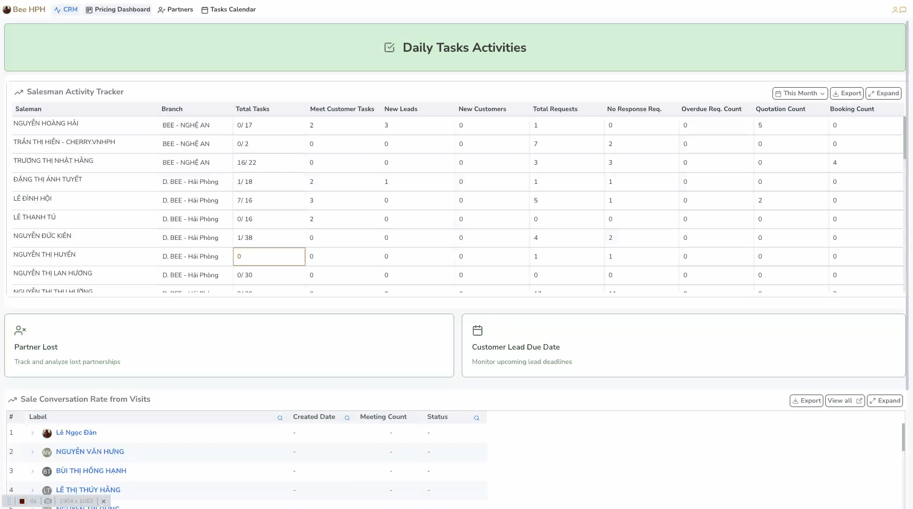Click the Total Tasks cell for Nguyễn Thị Huyền
Image resolution: width=913 pixels, height=509 pixels.
(x=269, y=256)
